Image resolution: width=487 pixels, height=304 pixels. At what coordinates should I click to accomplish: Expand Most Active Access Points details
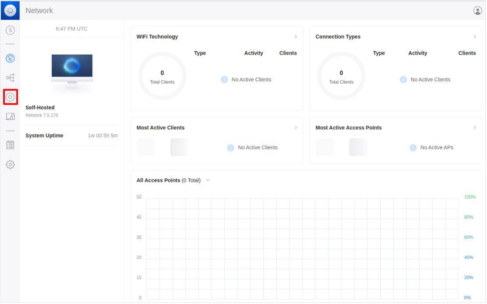pyautogui.click(x=475, y=128)
